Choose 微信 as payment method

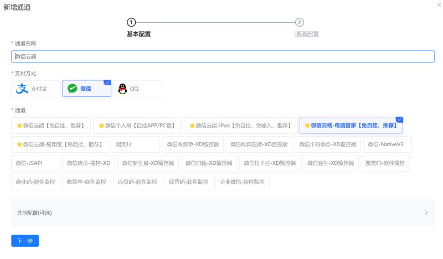pos(86,89)
